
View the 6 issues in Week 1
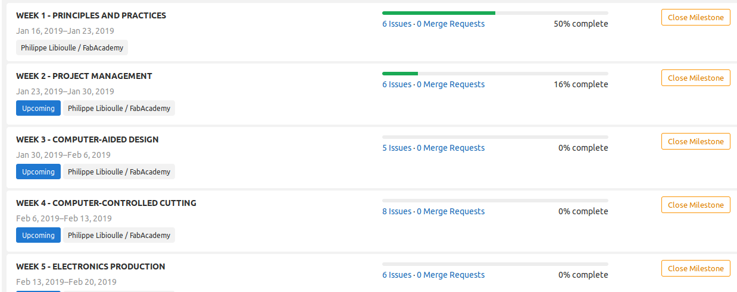point(396,24)
